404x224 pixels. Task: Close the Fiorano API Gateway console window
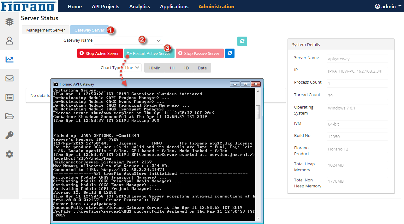pos(255,84)
